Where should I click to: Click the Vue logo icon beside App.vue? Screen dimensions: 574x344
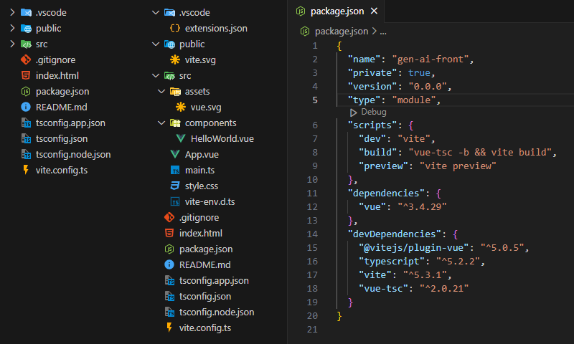[x=175, y=154]
